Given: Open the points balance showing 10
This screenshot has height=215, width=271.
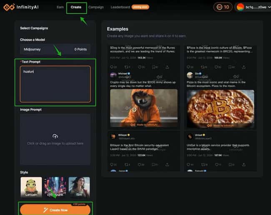Looking at the screenshot, I should click(x=223, y=7).
